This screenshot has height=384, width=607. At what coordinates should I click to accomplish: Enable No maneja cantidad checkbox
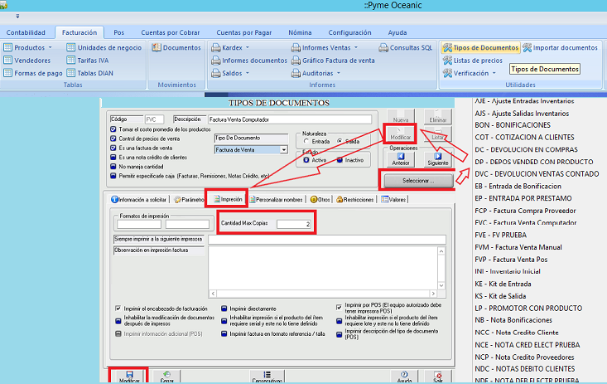113,167
